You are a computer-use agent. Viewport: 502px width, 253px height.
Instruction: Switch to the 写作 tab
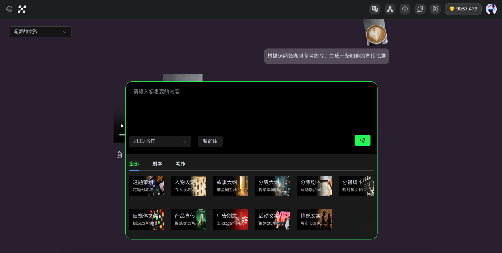coord(180,164)
